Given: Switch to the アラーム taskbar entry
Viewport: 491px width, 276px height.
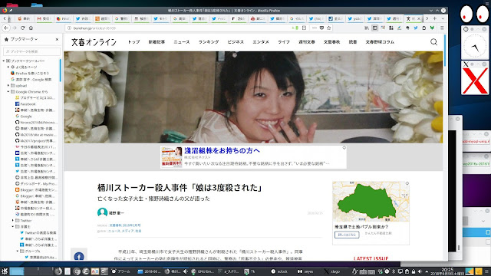Looking at the screenshot, I should (x=121, y=271).
